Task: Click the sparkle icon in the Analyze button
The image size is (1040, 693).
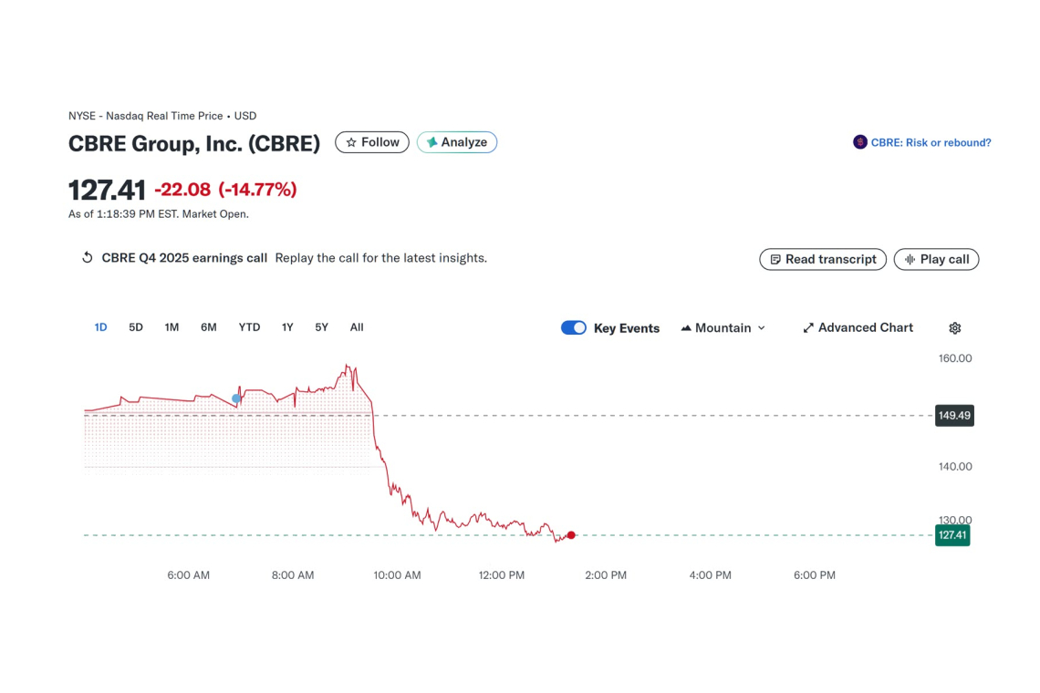Action: click(431, 142)
